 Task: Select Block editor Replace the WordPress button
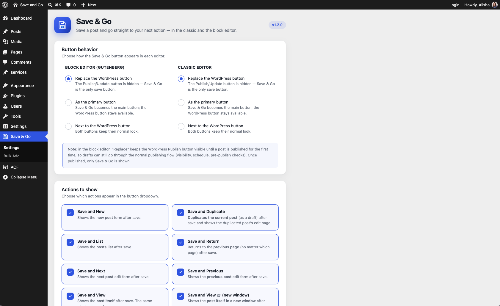68,79
